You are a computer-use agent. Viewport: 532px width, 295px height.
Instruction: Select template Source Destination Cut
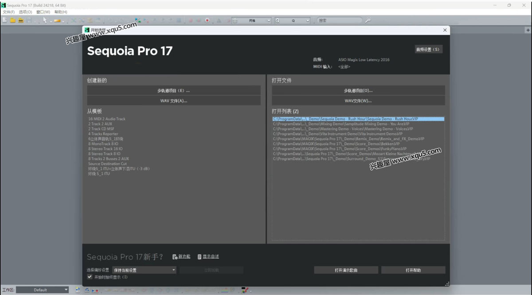(x=107, y=164)
